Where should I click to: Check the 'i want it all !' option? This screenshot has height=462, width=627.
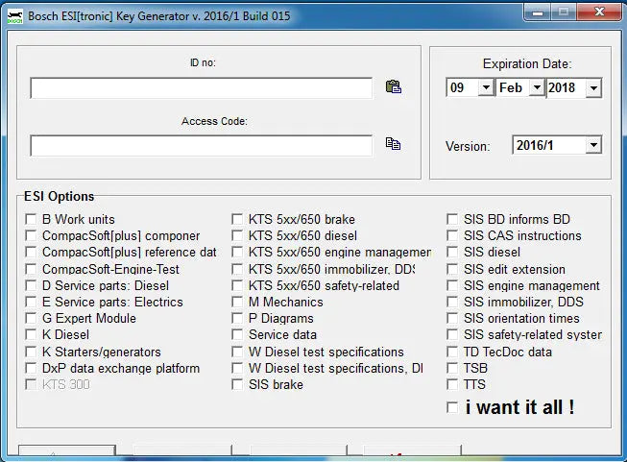click(452, 407)
